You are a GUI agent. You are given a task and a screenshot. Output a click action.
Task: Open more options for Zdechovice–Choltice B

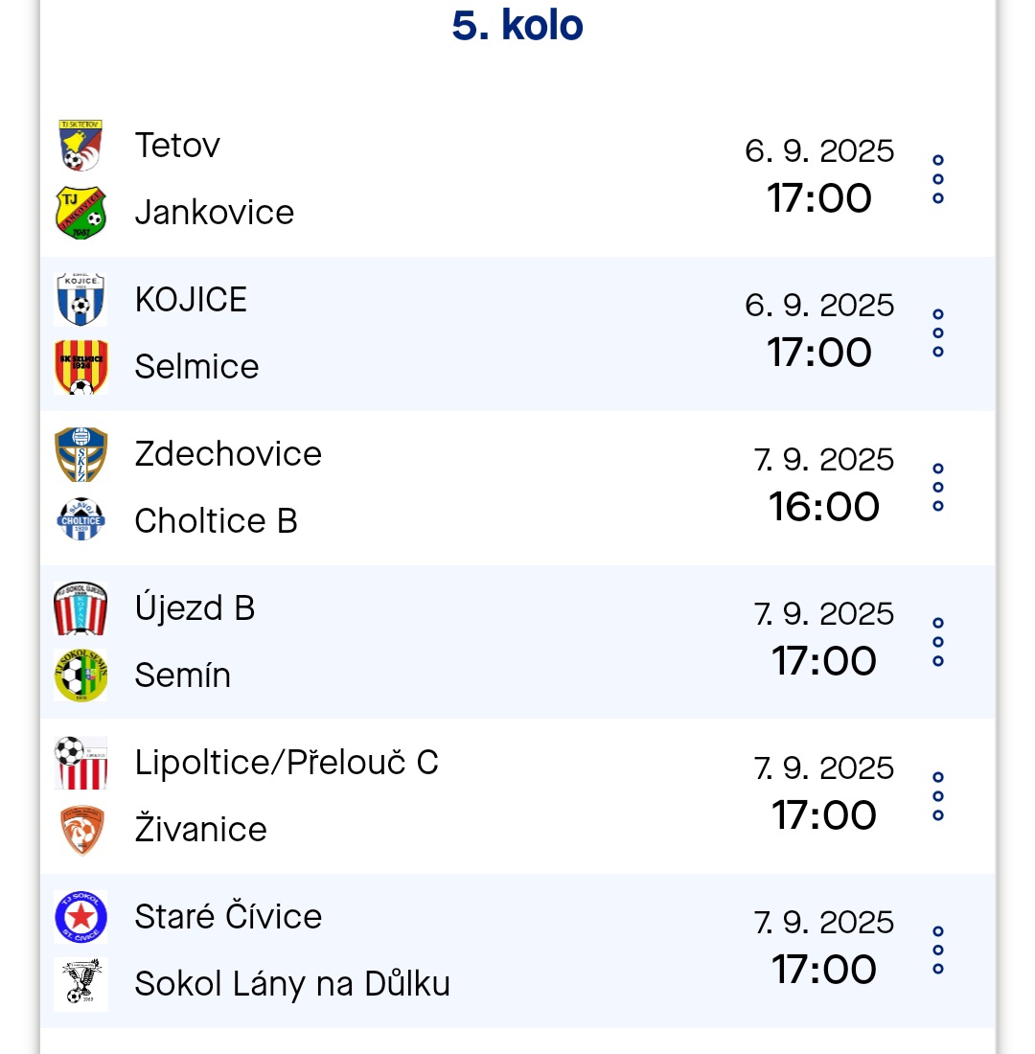click(938, 488)
